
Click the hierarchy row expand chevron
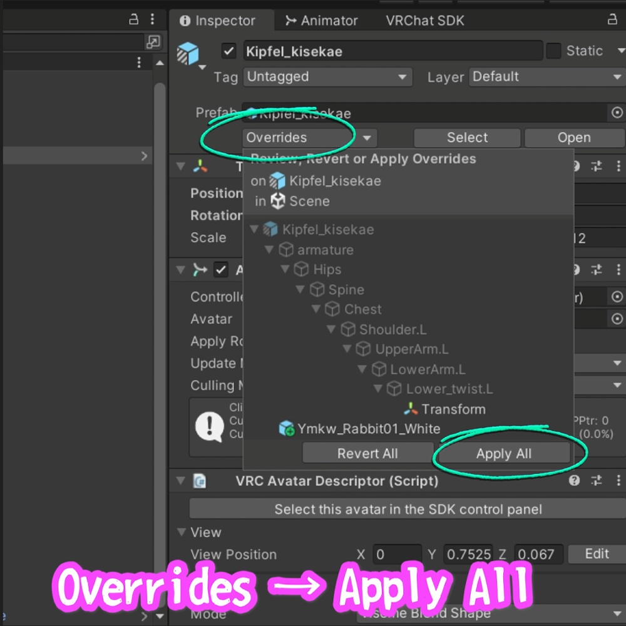pyautogui.click(x=144, y=156)
